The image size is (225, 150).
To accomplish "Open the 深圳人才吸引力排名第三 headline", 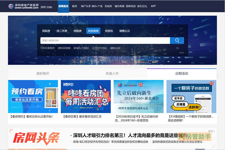I will tap(130, 135).
